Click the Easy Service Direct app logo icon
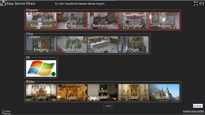The image size is (205, 115). pos(3,3)
